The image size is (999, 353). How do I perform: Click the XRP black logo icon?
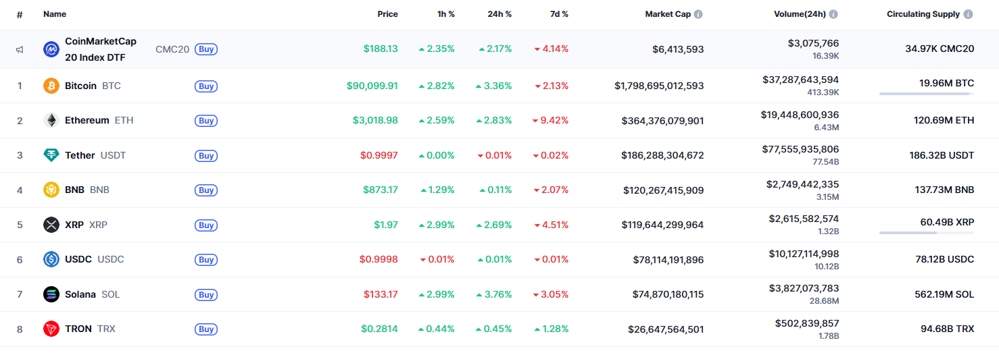click(51, 225)
